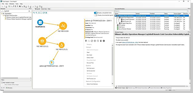Click the trash icon in the agent panel
Viewport: 193px width, 93px height.
[x=101, y=41]
